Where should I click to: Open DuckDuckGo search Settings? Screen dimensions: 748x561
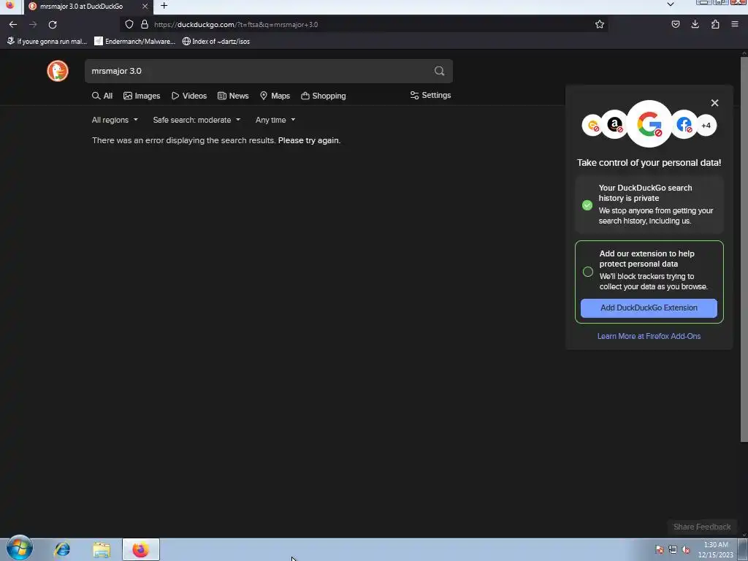pos(430,96)
